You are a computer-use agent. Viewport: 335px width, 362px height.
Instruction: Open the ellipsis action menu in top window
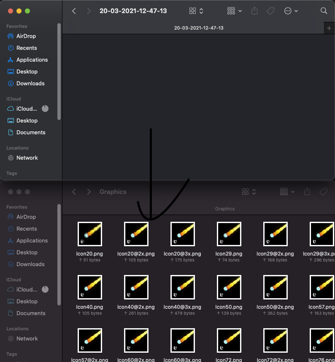coord(291,11)
